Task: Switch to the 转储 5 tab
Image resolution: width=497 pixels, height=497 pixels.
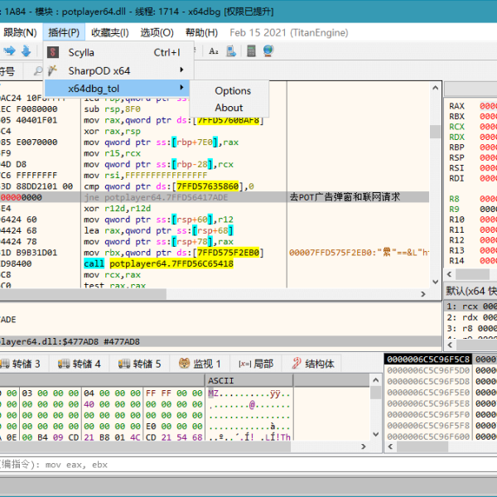Action: tap(139, 364)
